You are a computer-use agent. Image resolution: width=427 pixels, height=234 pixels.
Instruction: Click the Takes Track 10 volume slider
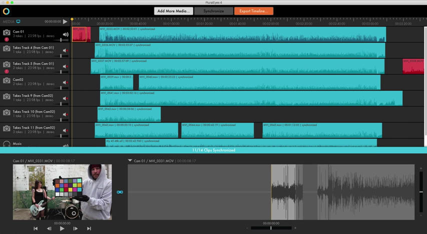[x=61, y=119]
